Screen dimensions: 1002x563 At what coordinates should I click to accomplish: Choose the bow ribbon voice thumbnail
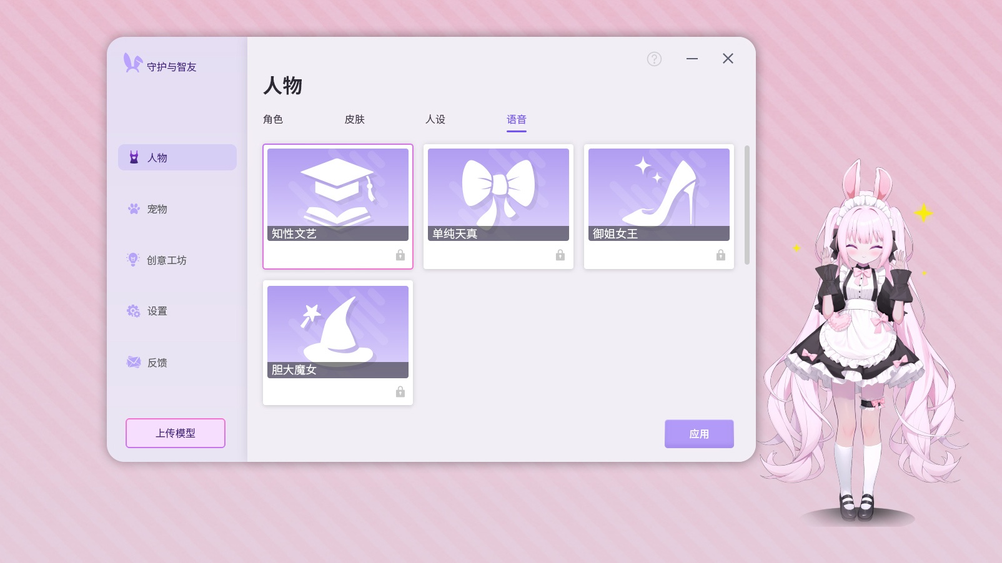tap(499, 194)
